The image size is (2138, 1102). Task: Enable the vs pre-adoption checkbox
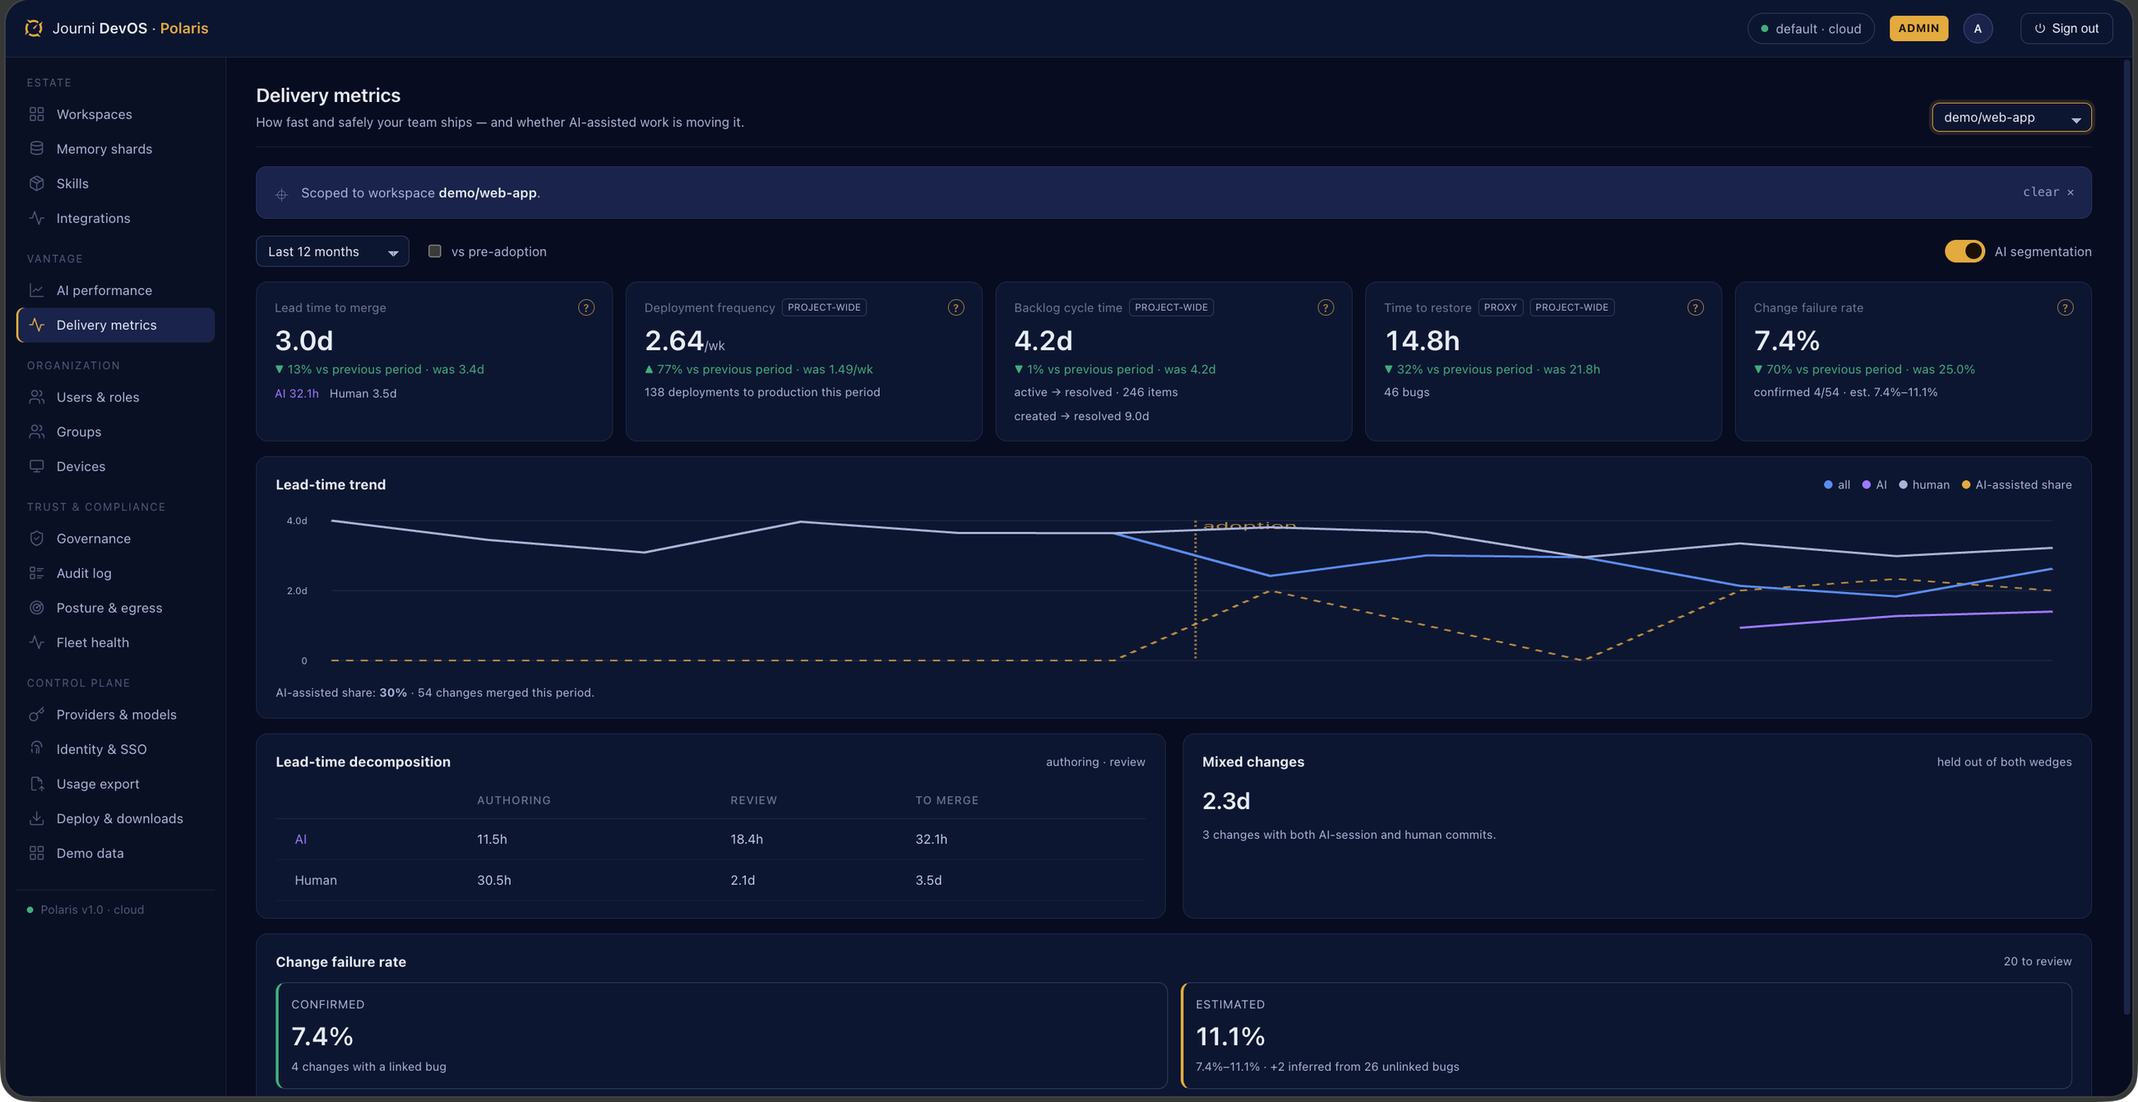tap(434, 252)
